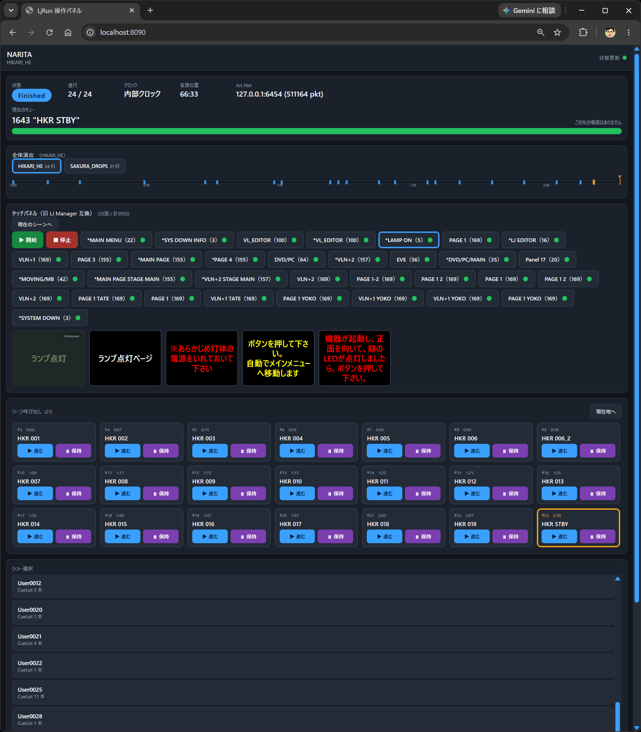
Task: Click the green cue progress bar
Action: click(x=317, y=131)
